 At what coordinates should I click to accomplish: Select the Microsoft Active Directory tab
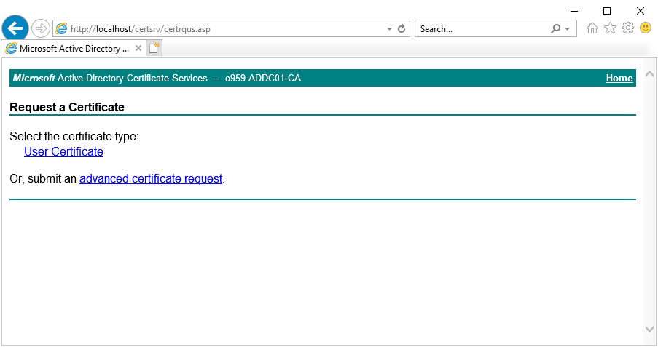coord(74,49)
